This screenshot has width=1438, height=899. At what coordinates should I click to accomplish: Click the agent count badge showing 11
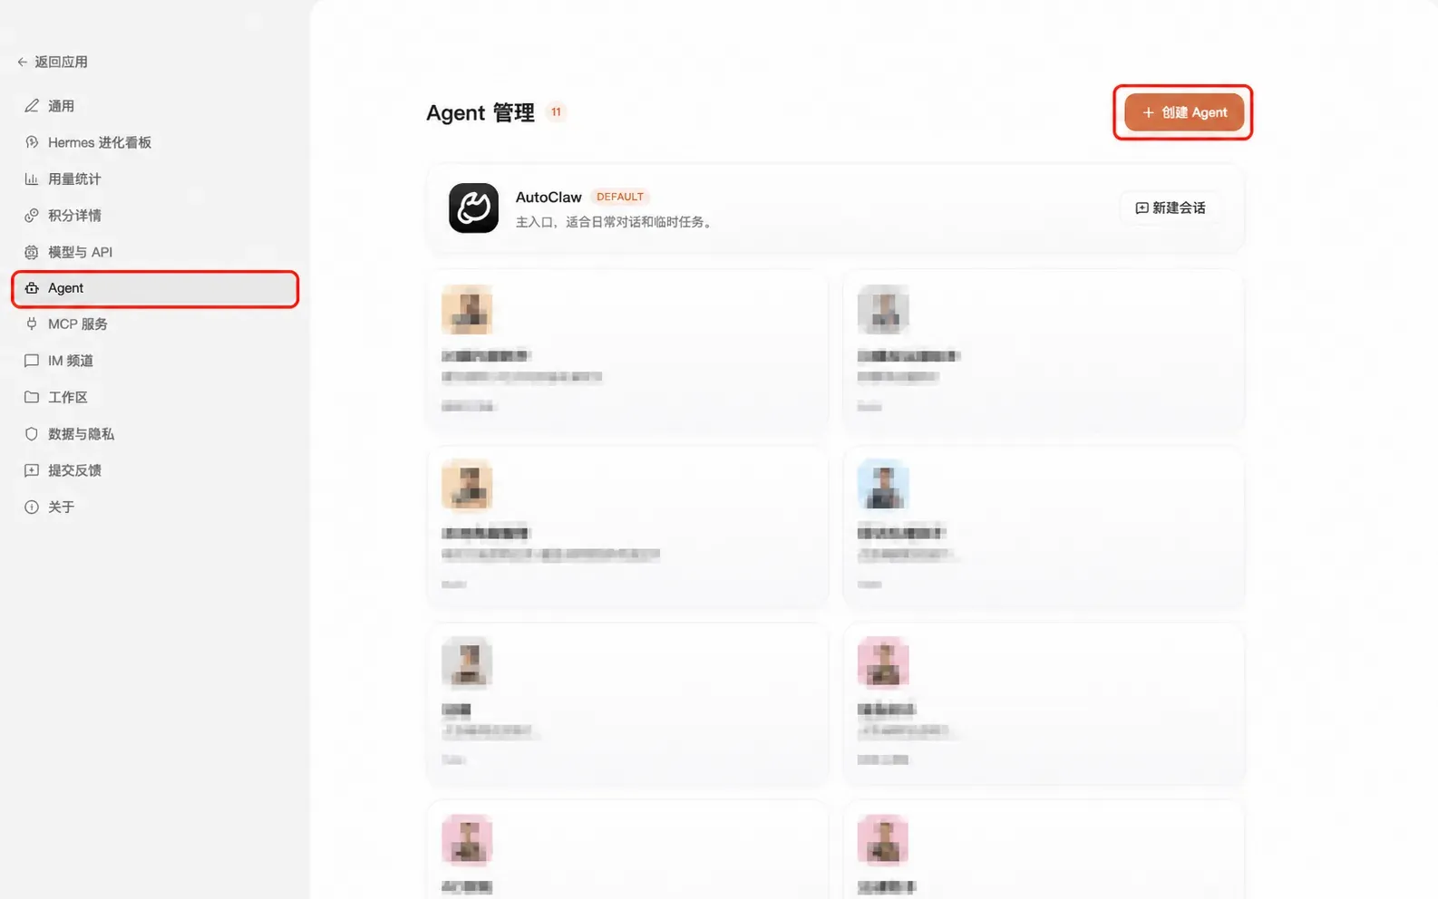click(556, 112)
